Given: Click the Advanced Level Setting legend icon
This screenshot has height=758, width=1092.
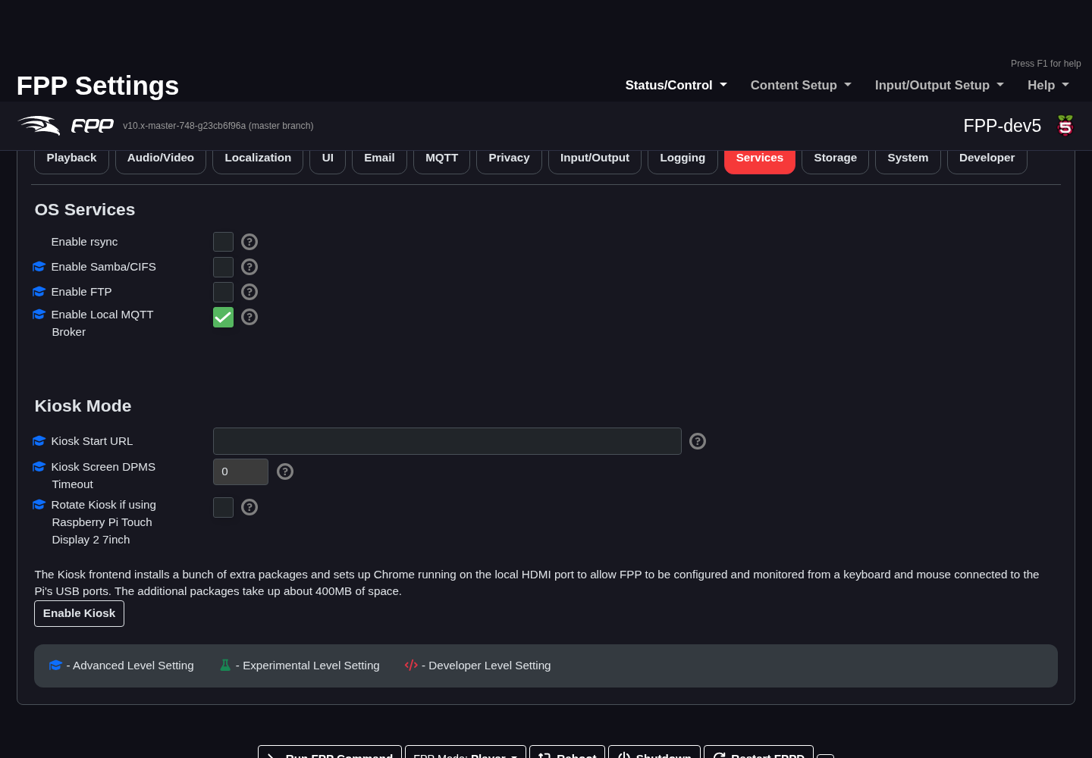Looking at the screenshot, I should (55, 666).
